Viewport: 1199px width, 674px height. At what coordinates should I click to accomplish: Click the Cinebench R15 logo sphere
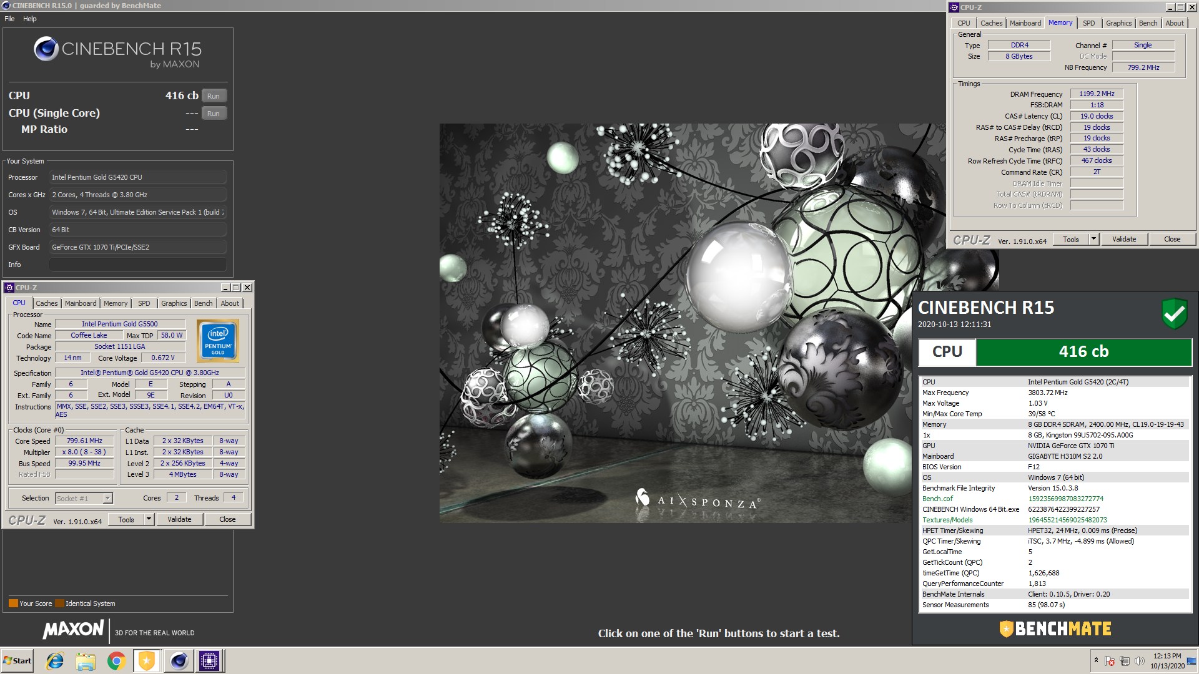[x=46, y=49]
